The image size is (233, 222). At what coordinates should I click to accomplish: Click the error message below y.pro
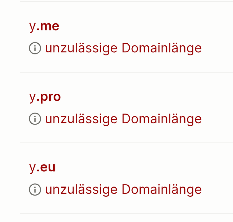(x=123, y=119)
